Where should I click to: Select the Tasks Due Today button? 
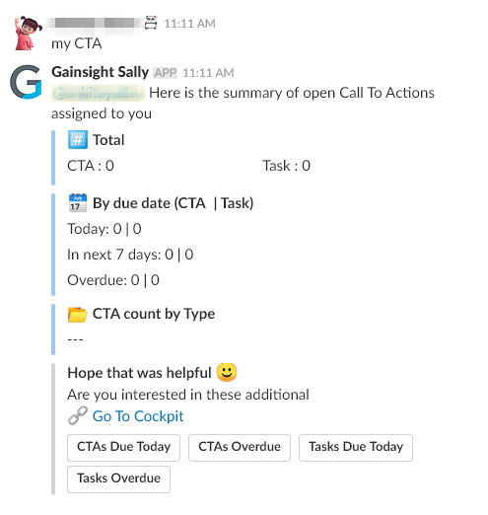point(356,448)
